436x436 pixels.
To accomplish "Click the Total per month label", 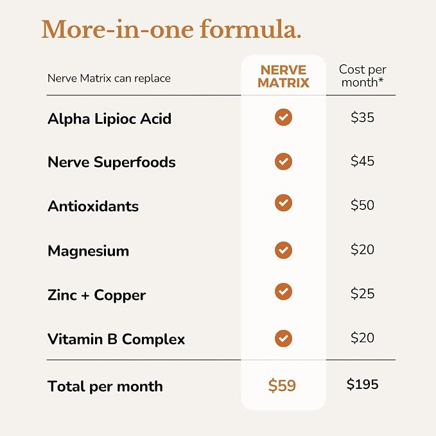I will (105, 387).
